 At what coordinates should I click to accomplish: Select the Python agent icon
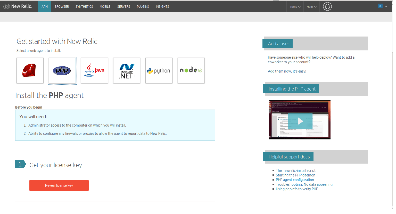(159, 70)
